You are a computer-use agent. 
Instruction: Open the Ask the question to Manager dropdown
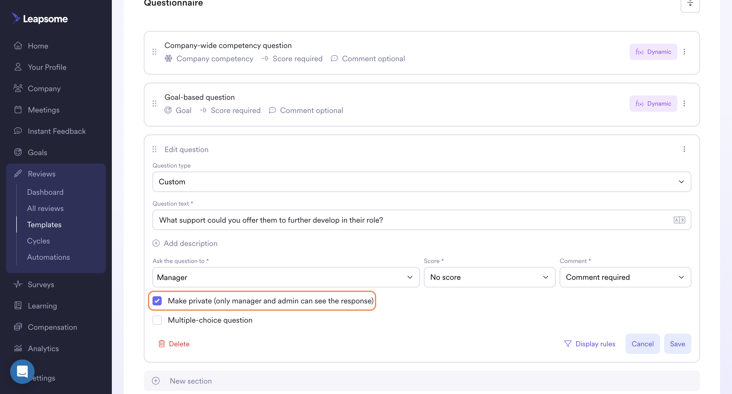[x=286, y=277]
